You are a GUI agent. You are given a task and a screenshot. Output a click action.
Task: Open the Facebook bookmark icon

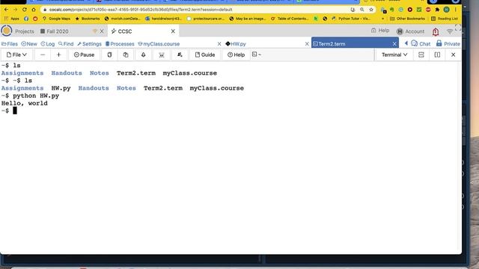point(26,19)
